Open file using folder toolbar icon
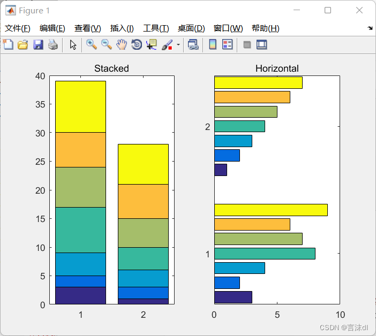This screenshot has height=336, width=376. [22, 44]
